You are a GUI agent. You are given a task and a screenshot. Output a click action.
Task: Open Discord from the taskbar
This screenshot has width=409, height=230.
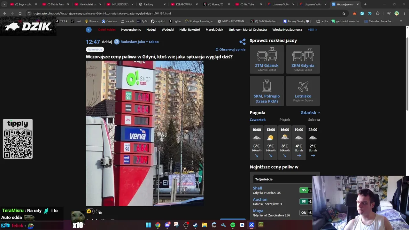click(x=167, y=225)
